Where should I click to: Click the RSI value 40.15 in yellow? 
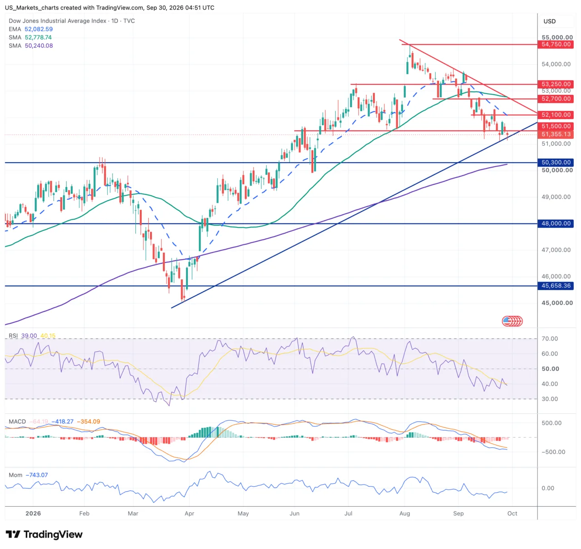pyautogui.click(x=48, y=336)
